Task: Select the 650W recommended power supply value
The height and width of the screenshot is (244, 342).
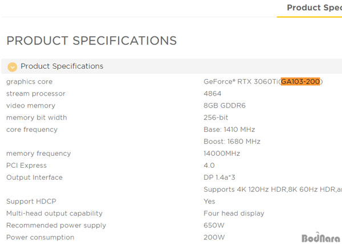Action: point(214,225)
